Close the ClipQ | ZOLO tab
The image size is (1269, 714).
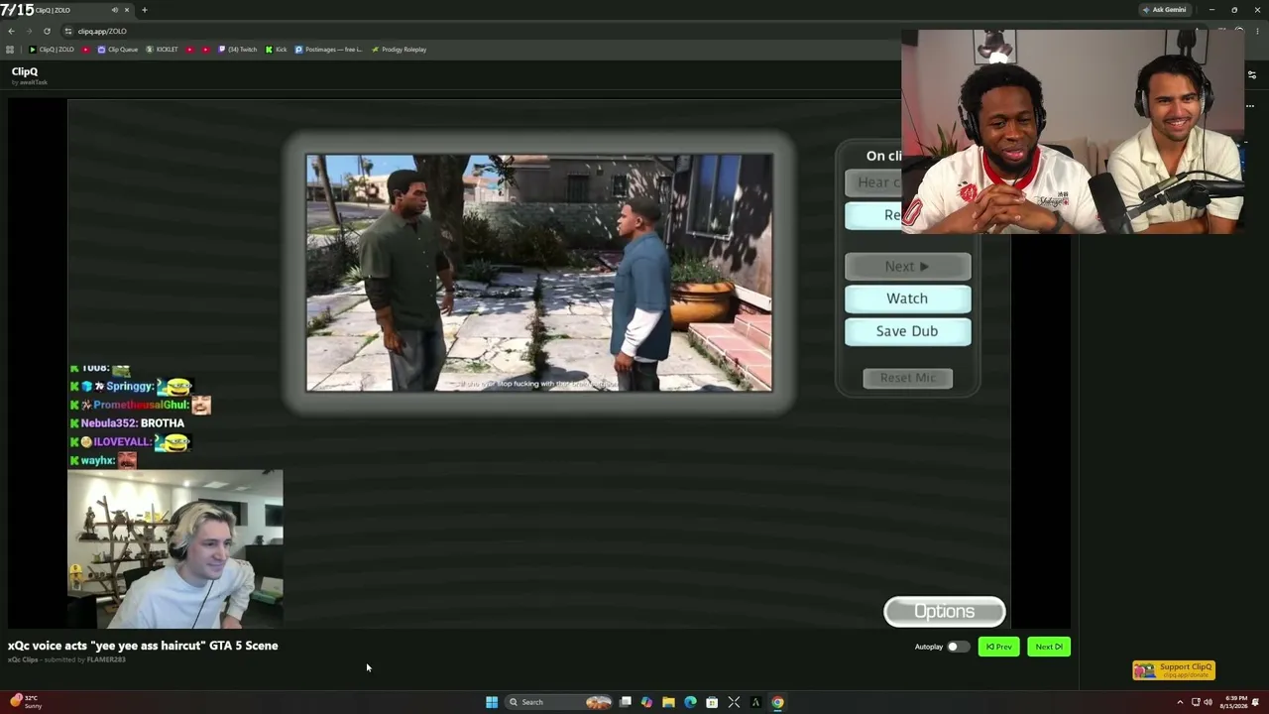127,10
